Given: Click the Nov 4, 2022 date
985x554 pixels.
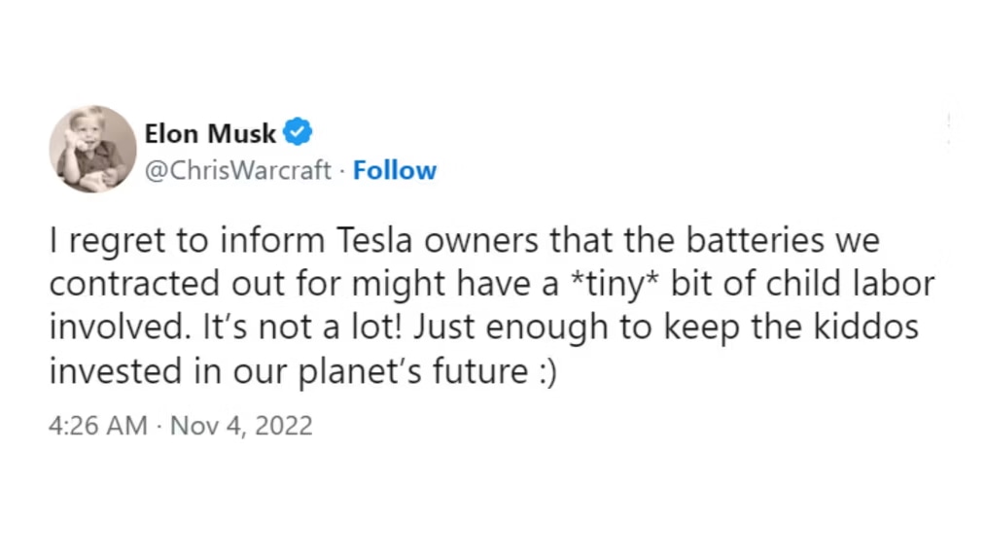Looking at the screenshot, I should click(x=241, y=426).
